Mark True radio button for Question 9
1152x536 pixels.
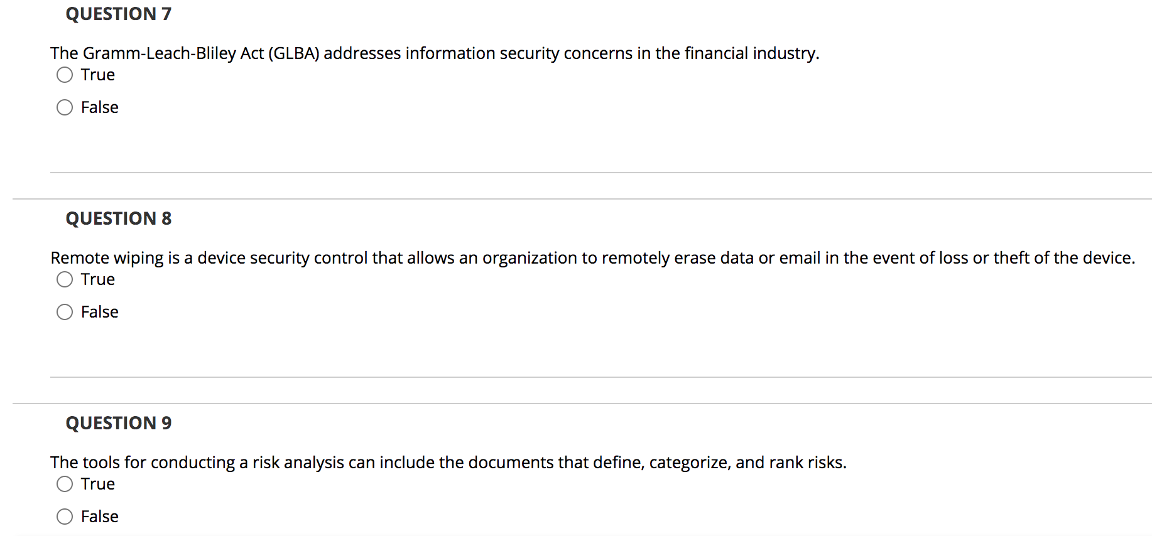pos(65,485)
